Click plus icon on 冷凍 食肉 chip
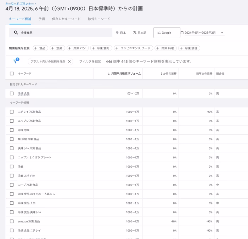The height and width of the screenshot is (239, 248). pos(93,48)
